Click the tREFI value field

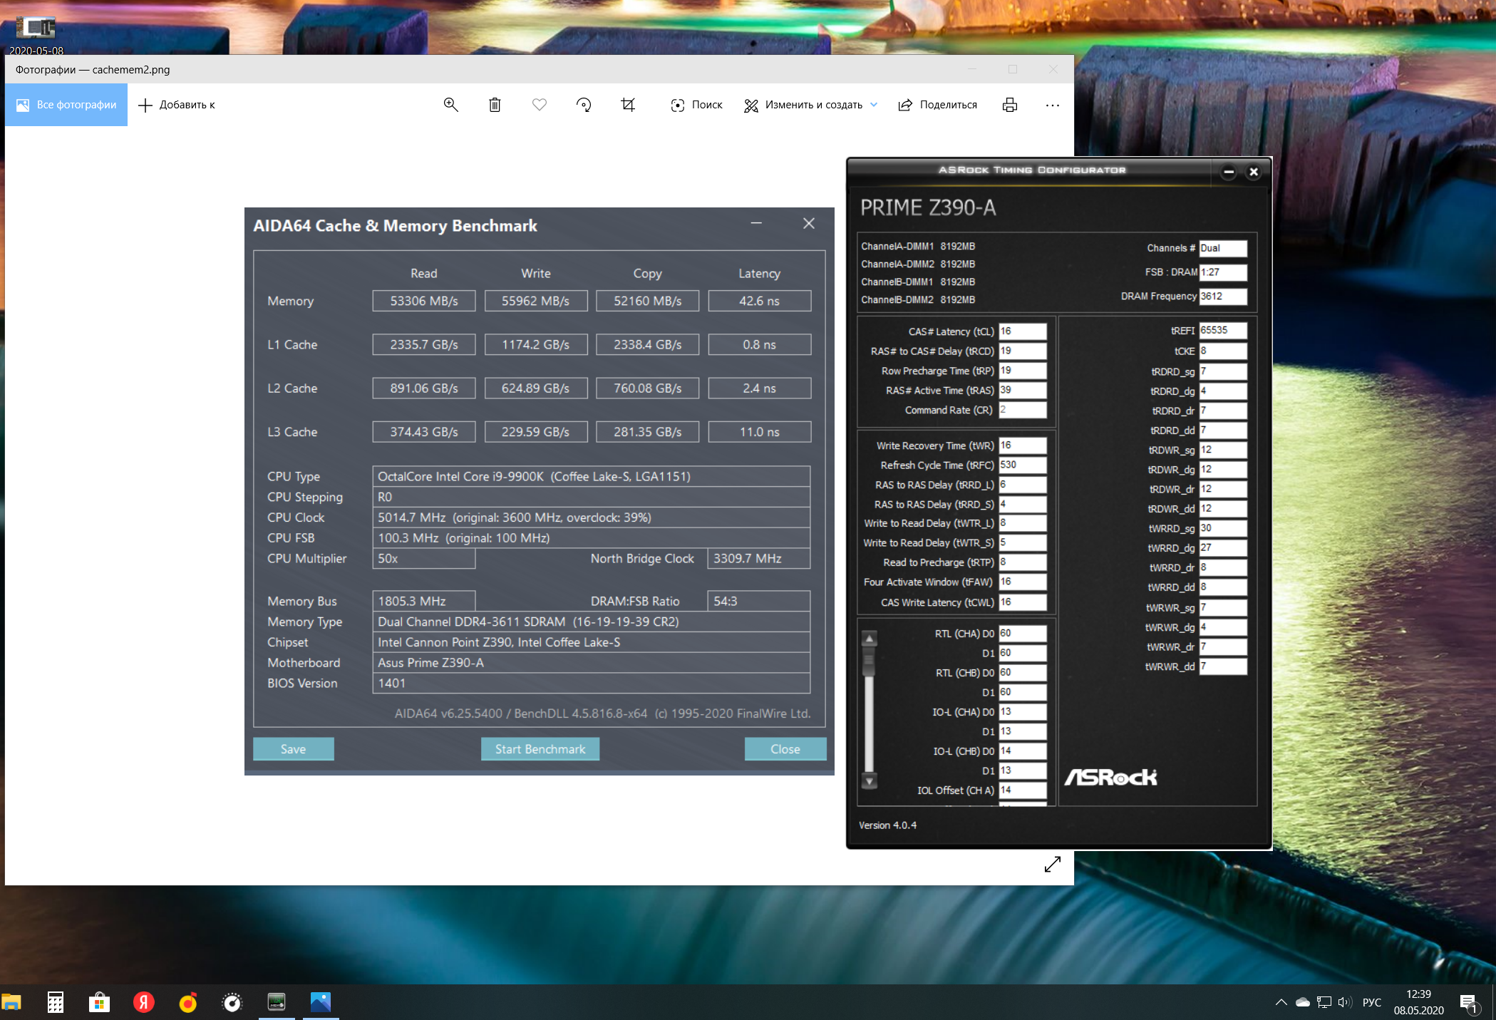[x=1222, y=330]
